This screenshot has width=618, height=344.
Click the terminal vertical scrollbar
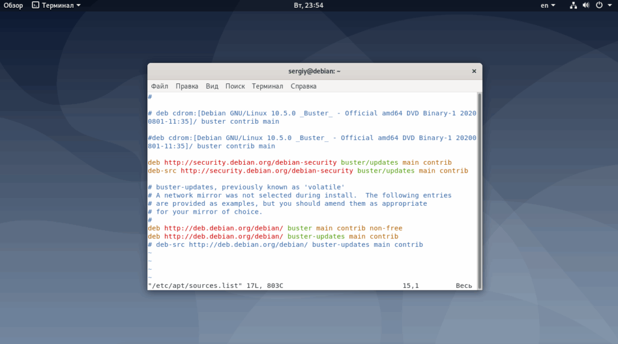tap(479, 191)
